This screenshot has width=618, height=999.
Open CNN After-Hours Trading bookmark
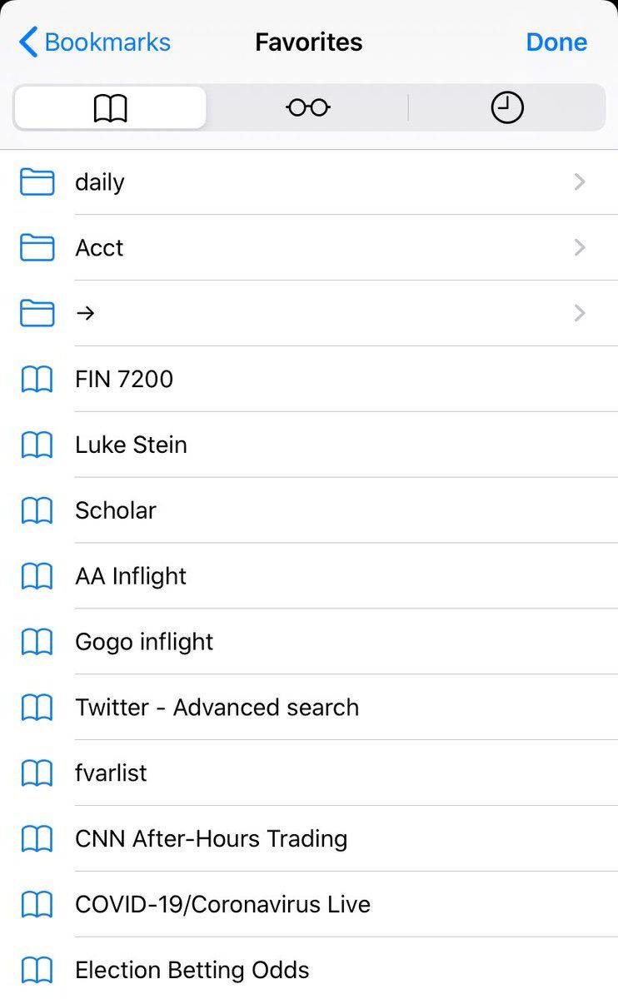pyautogui.click(x=211, y=838)
